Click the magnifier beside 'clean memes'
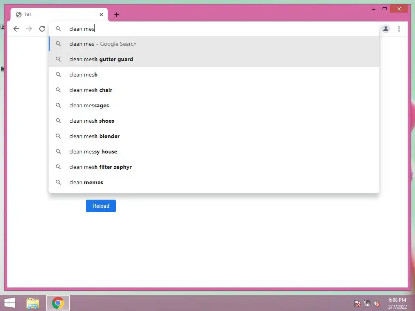Viewport: 415px width, 311px height. (x=58, y=182)
